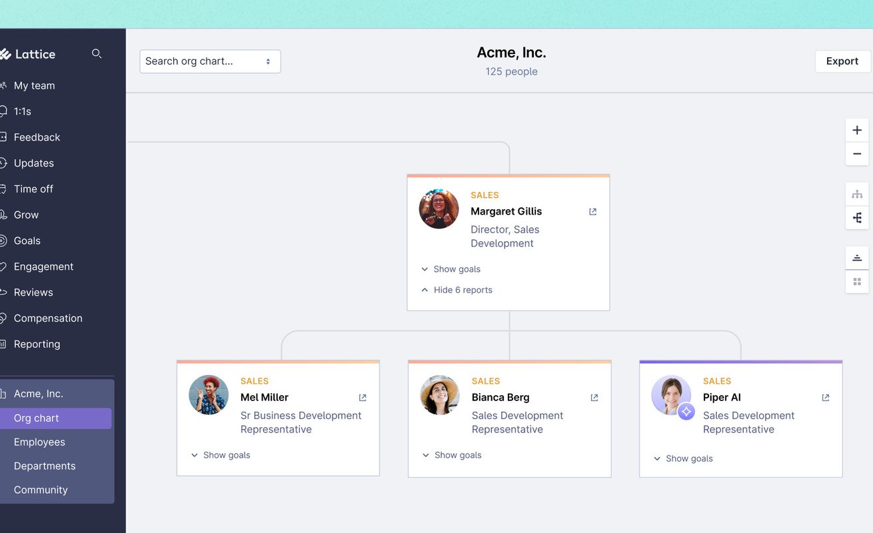Open Mel Miller profile link icon
This screenshot has width=873, height=533.
[x=363, y=398]
